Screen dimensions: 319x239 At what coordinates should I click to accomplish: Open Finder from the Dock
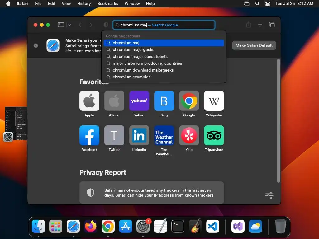[38, 226]
